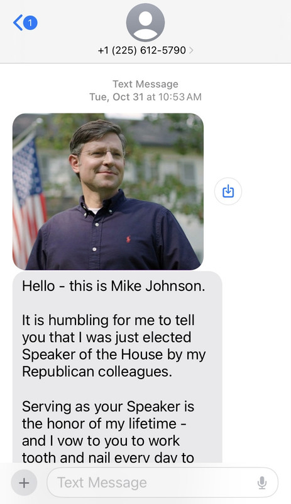Tap the red logo on the navy shirt
The image size is (291, 504).
tap(128, 239)
